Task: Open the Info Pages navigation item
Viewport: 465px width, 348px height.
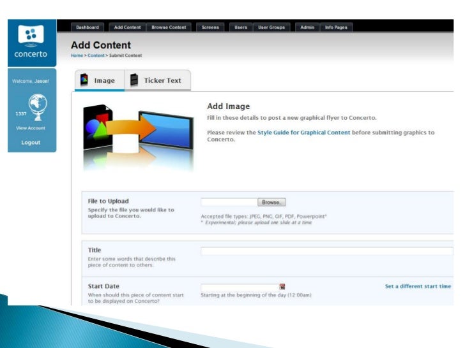Action: [336, 27]
